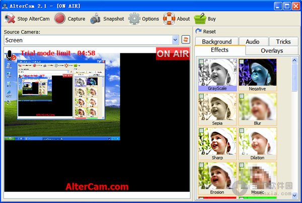Select the Sepia effect thumbnail
The image size is (302, 203).
[x=217, y=109]
